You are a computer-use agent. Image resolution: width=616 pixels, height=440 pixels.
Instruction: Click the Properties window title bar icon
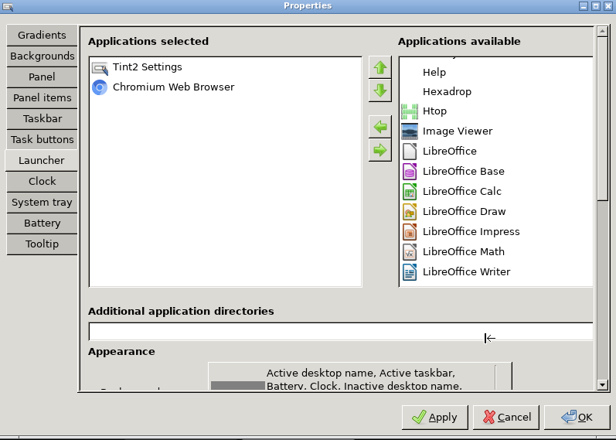point(8,7)
